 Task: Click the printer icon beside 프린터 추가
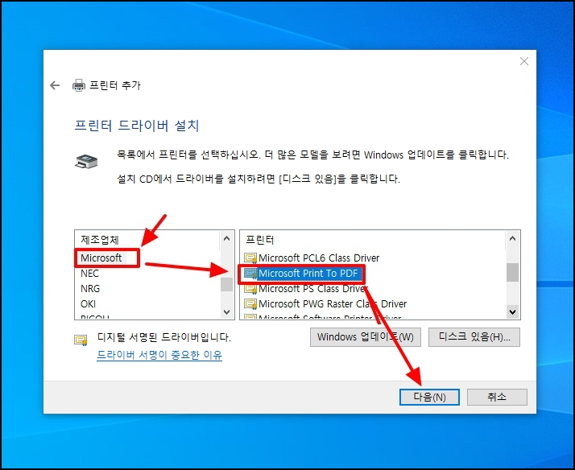[78, 85]
